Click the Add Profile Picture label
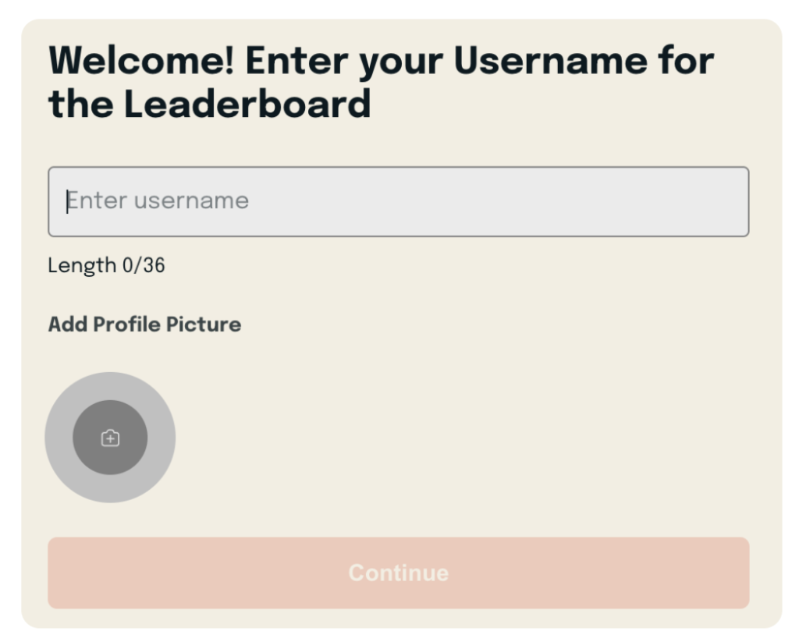Image resolution: width=799 pixels, height=642 pixels. pos(144,325)
